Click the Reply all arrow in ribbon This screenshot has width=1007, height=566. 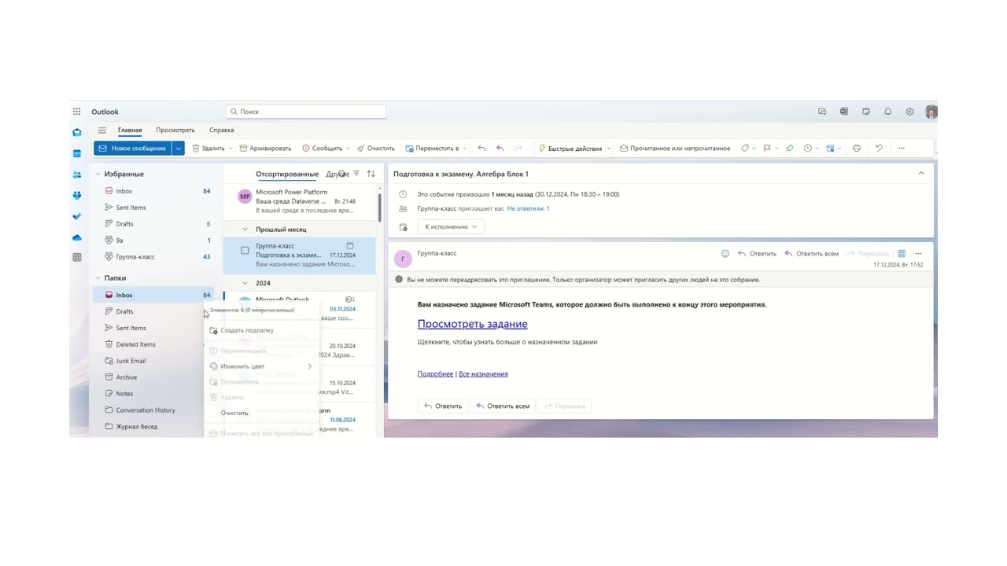500,148
